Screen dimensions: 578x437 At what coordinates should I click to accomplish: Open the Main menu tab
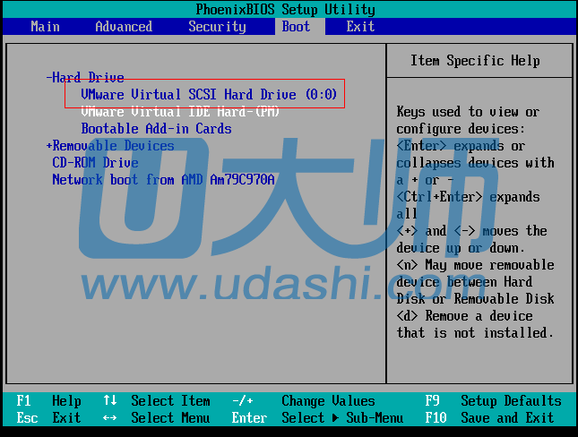[45, 27]
